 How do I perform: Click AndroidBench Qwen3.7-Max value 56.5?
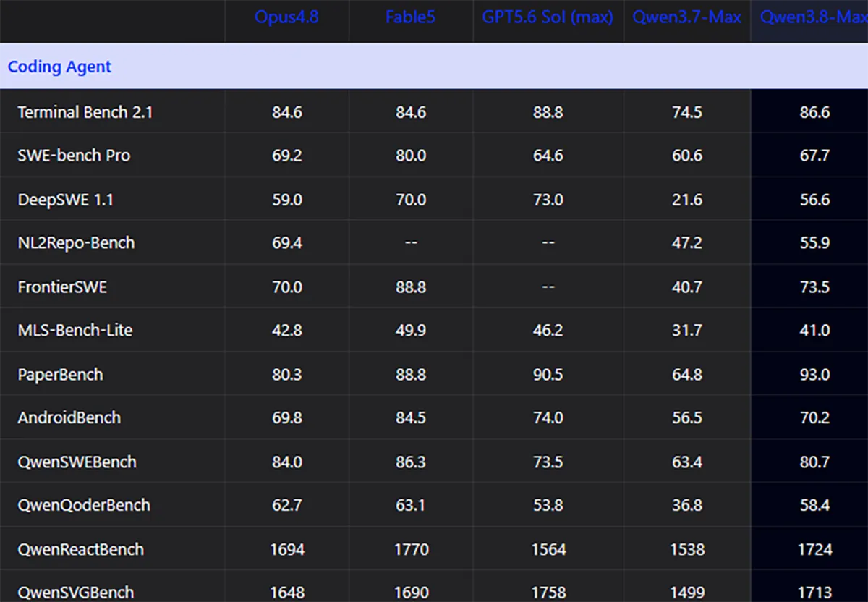click(x=687, y=418)
